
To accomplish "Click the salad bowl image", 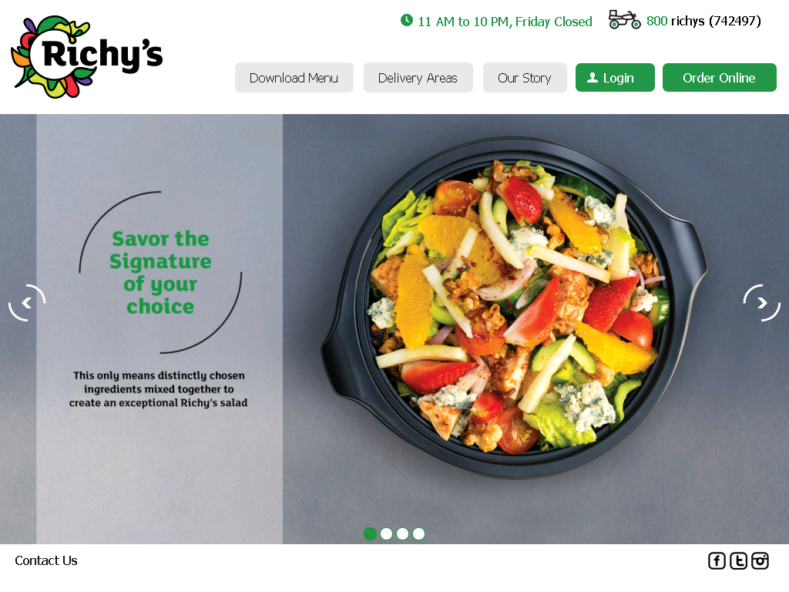I will (x=514, y=308).
